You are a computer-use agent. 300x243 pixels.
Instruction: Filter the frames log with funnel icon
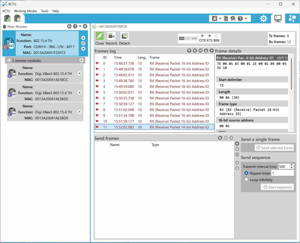tap(189, 51)
